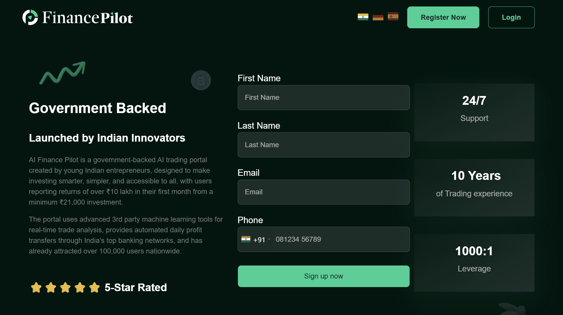The width and height of the screenshot is (563, 315).
Task: Click the 10 Years trading experience card
Action: pos(474,188)
